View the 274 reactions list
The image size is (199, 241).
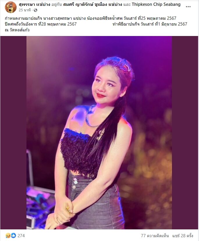tap(21, 235)
